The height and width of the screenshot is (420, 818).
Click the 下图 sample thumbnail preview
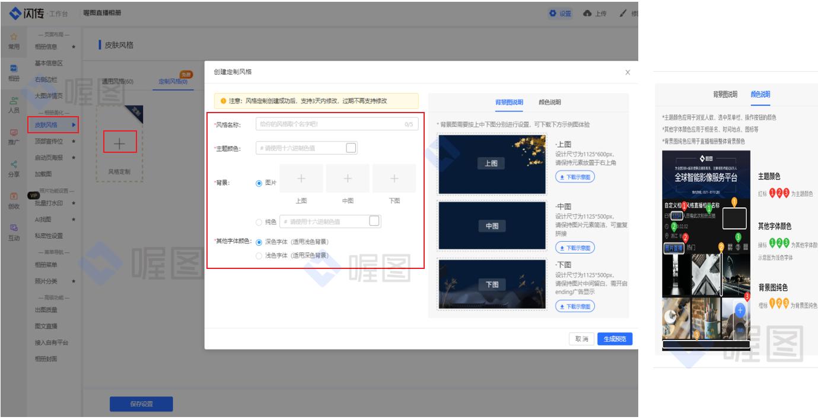pos(492,284)
